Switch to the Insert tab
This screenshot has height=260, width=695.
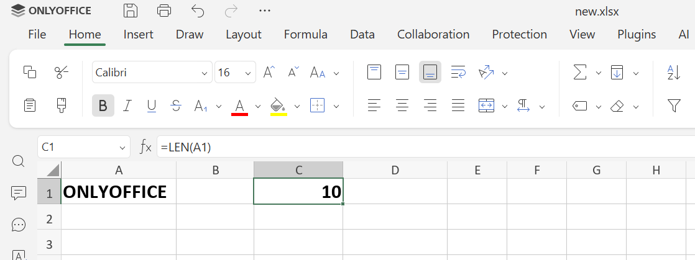tap(138, 35)
